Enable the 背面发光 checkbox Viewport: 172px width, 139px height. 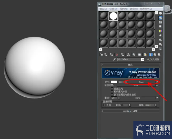tap(112, 89)
